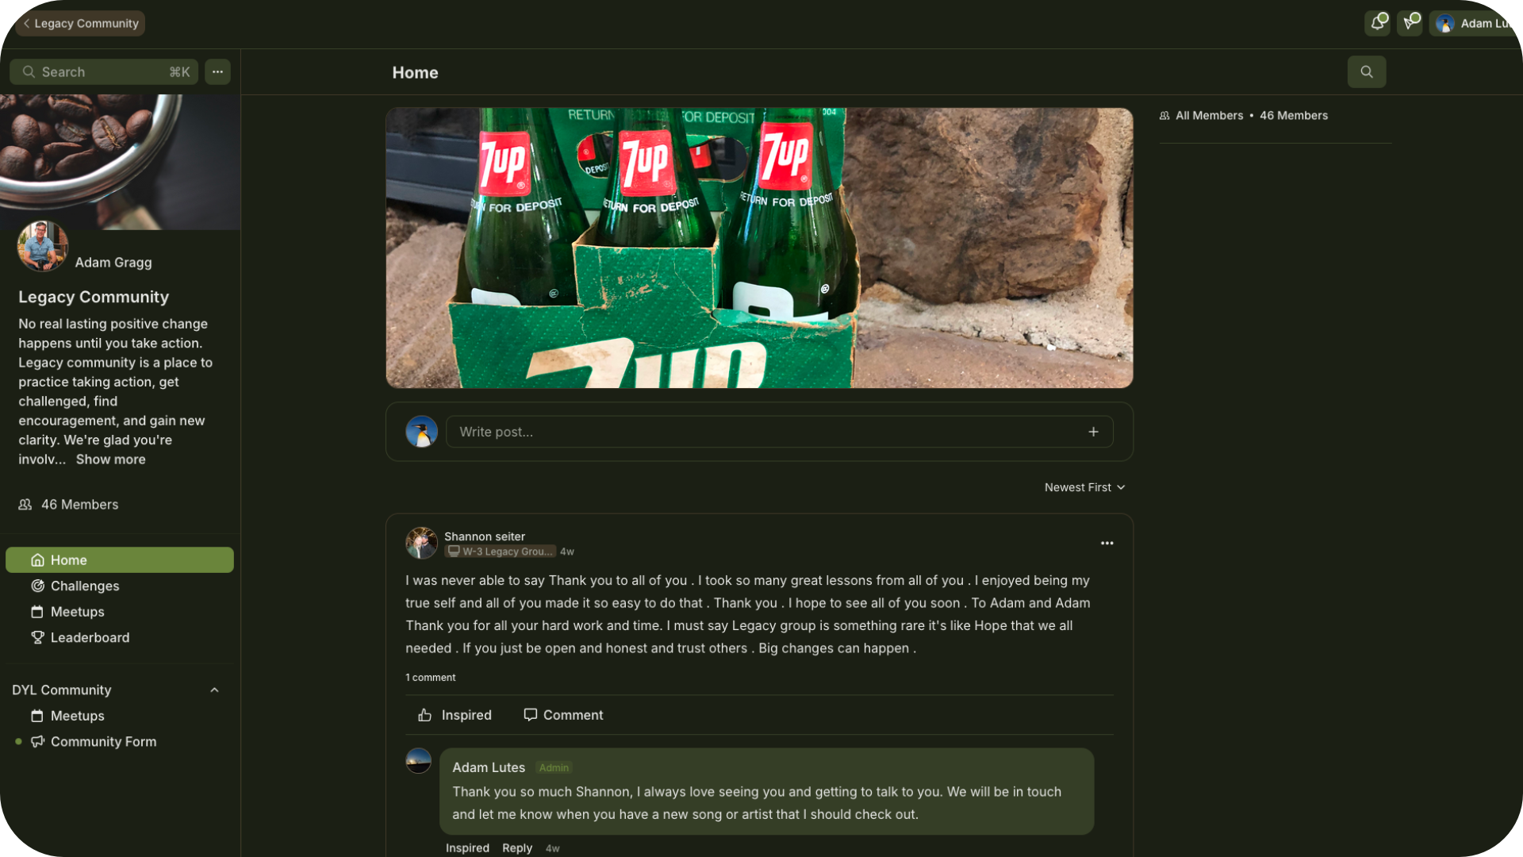The width and height of the screenshot is (1523, 857).
Task: Collapse the DYL Community section
Action: point(214,690)
